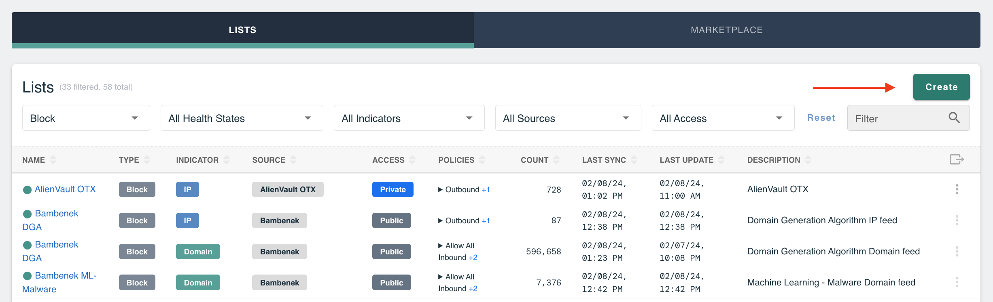Open kebab menu for AlienVault OTX row
This screenshot has height=302, width=993.
coord(957,189)
